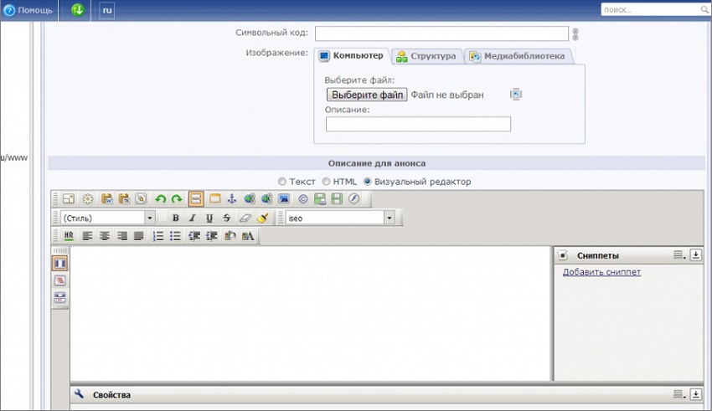Select the third side panel icon

pos(60,298)
